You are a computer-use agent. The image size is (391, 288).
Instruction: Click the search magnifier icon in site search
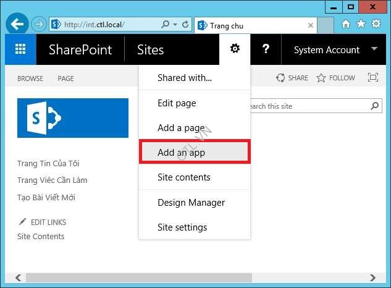pyautogui.click(x=375, y=106)
